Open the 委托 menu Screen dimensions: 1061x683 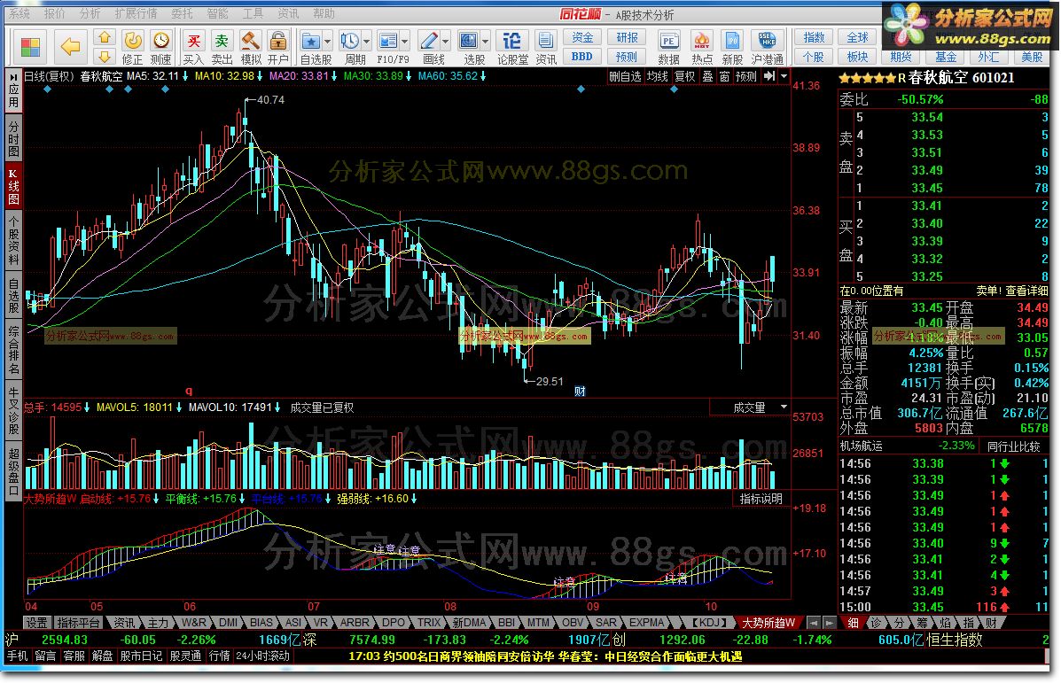[182, 13]
